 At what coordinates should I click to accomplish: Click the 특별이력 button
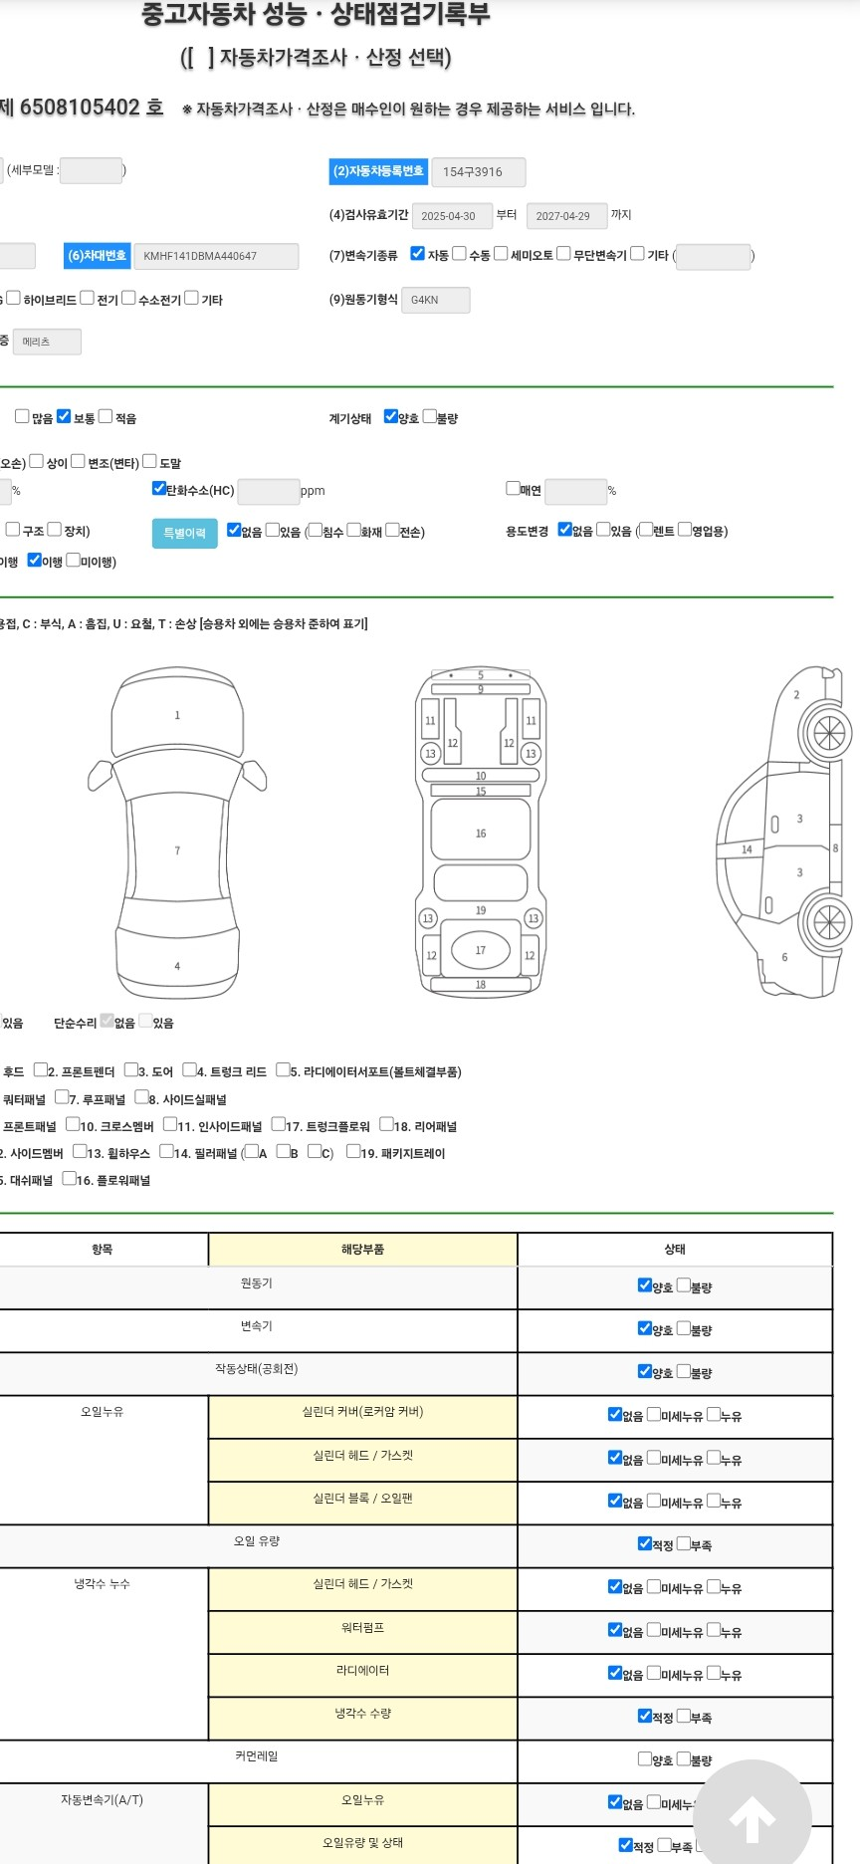[x=184, y=534]
